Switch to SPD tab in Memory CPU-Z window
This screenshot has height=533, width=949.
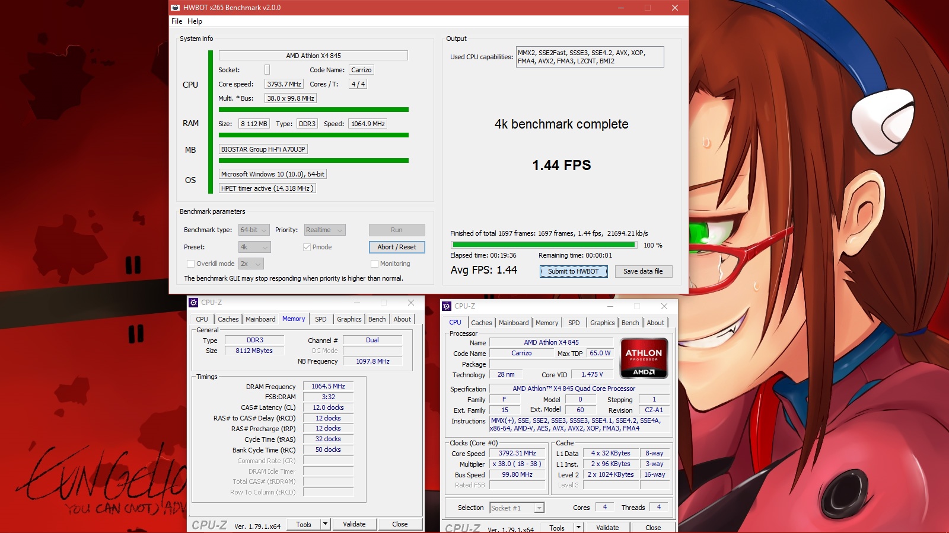point(321,319)
